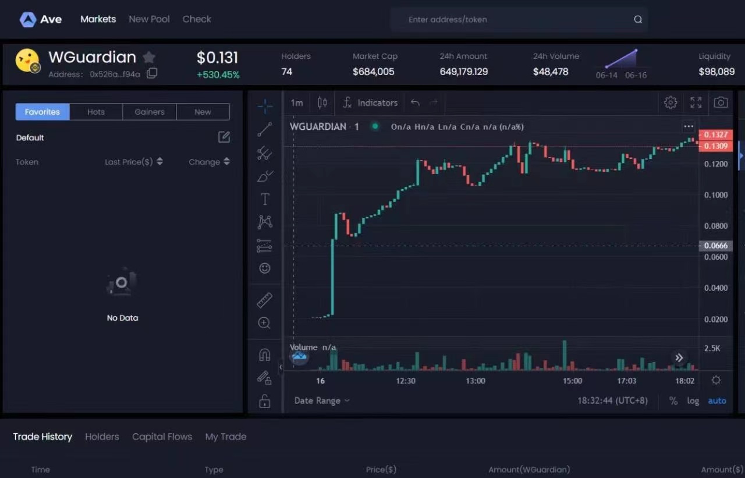This screenshot has width=745, height=478.
Task: Enable auto scale on price axis
Action: tap(717, 401)
